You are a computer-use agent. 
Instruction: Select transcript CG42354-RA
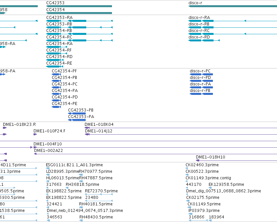coord(59,44)
